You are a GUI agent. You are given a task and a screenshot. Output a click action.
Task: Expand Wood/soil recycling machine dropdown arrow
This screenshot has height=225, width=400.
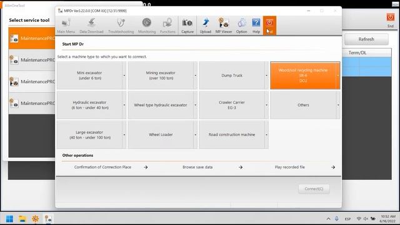tap(338, 76)
